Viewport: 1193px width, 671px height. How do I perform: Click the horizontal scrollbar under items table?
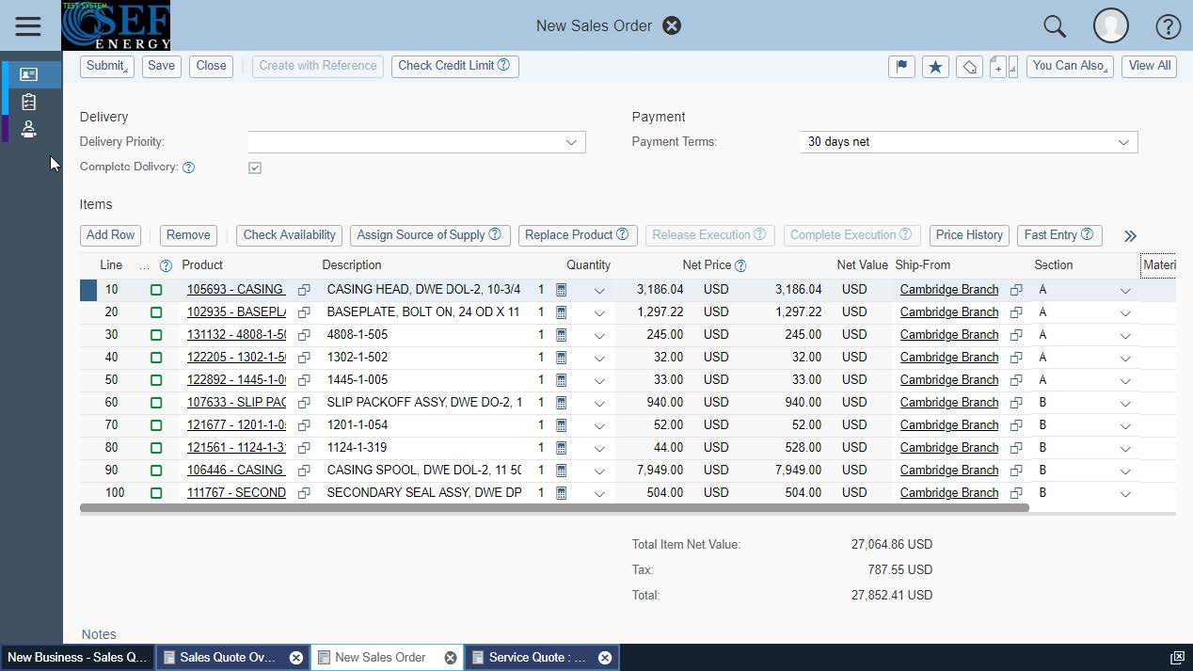tap(554, 508)
